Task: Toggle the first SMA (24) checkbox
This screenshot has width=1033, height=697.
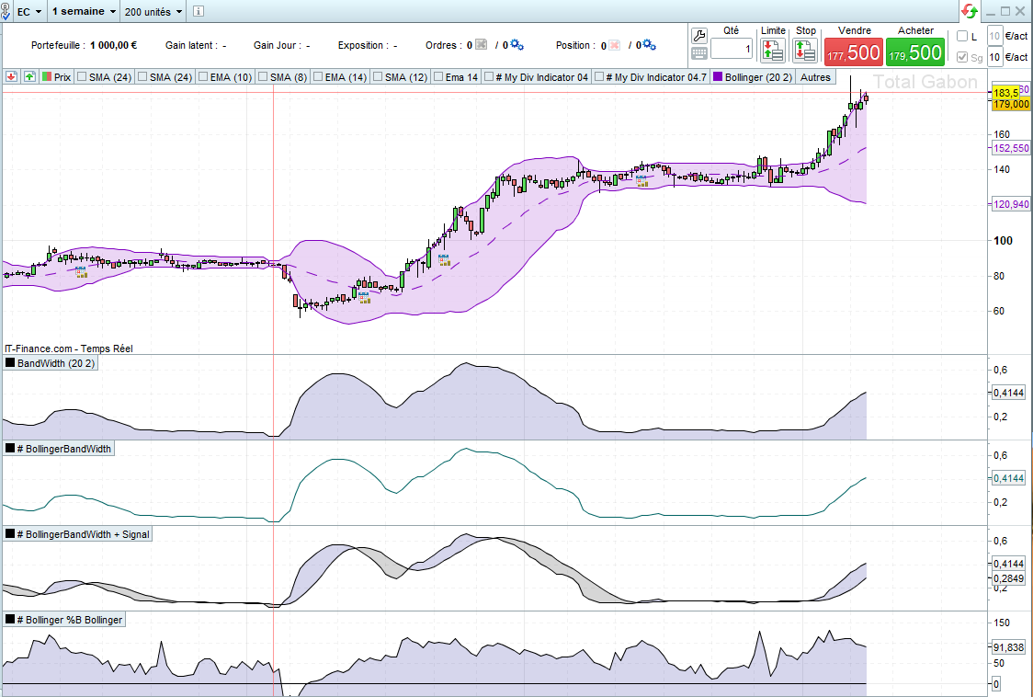Action: tap(83, 77)
